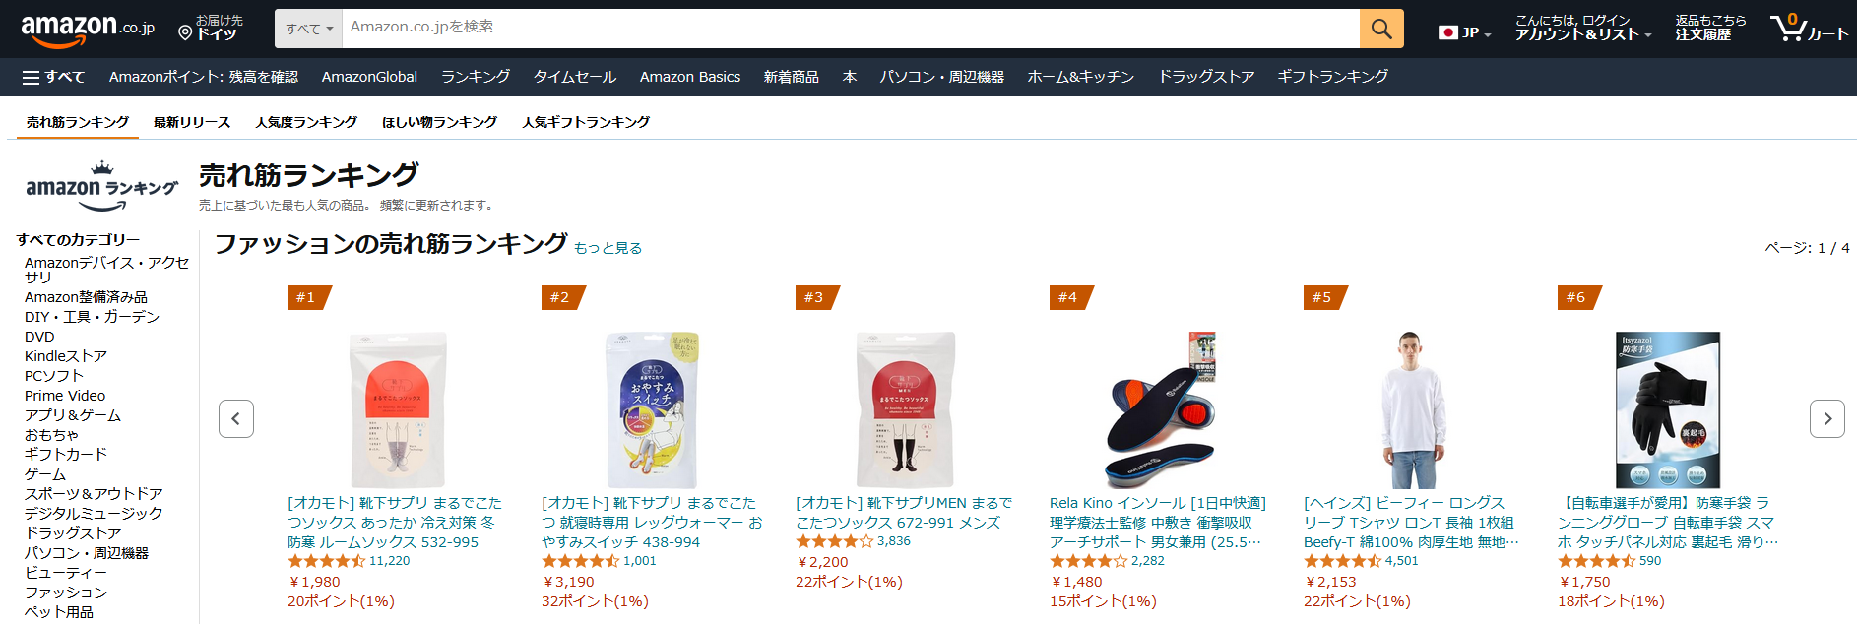Expand アカウント&リスト account menu
The height and width of the screenshot is (624, 1857).
point(1583,28)
